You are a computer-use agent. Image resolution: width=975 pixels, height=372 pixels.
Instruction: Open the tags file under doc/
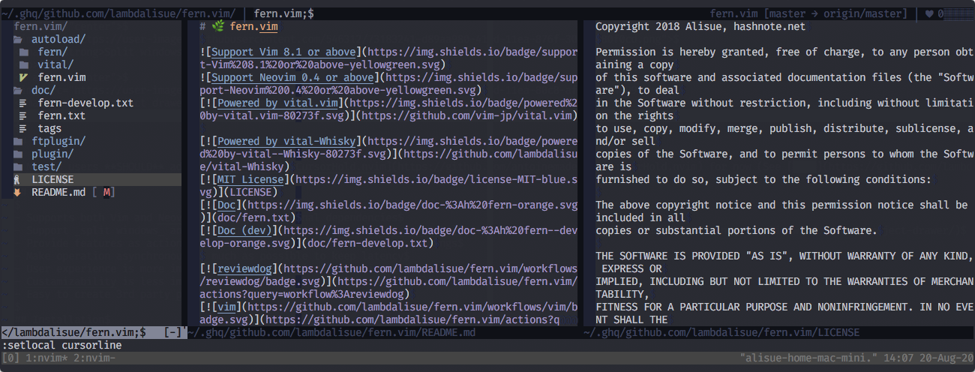49,128
